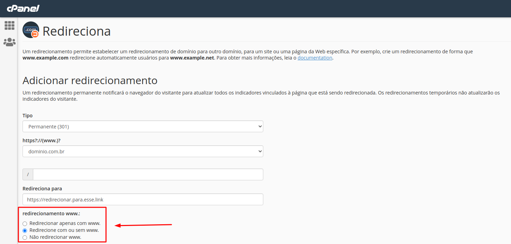Image resolution: width=511 pixels, height=244 pixels.
Task: Click the 'redirecionamento www.:' label
Action: (51, 214)
